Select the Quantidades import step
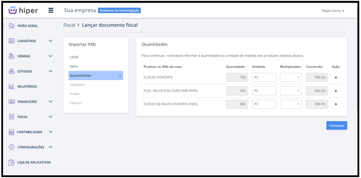This screenshot has height=178, width=361. pyautogui.click(x=96, y=75)
